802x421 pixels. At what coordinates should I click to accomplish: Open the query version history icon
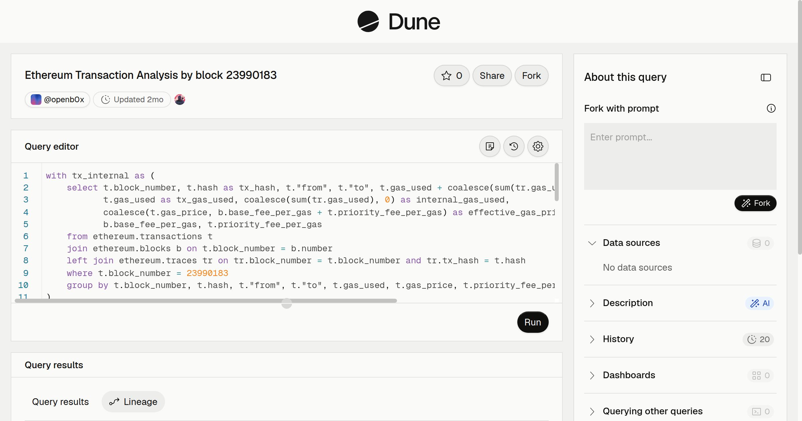pyautogui.click(x=514, y=146)
